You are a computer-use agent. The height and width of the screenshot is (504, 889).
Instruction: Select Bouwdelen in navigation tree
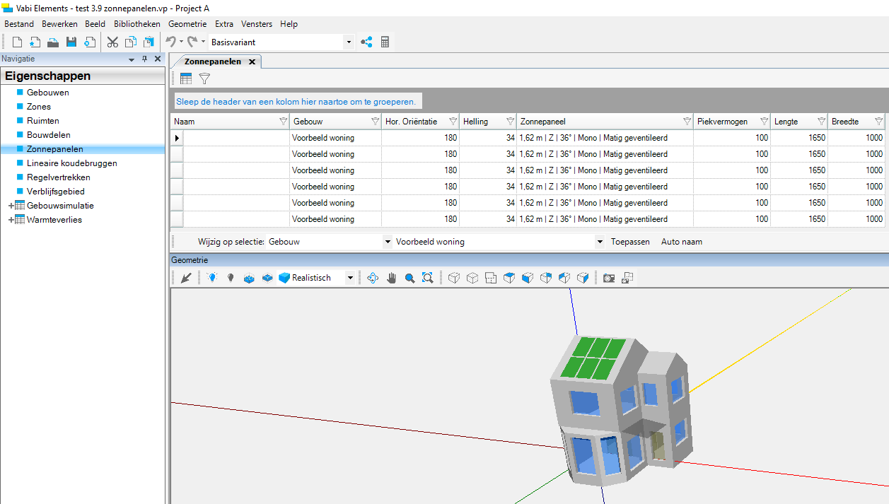coord(48,135)
